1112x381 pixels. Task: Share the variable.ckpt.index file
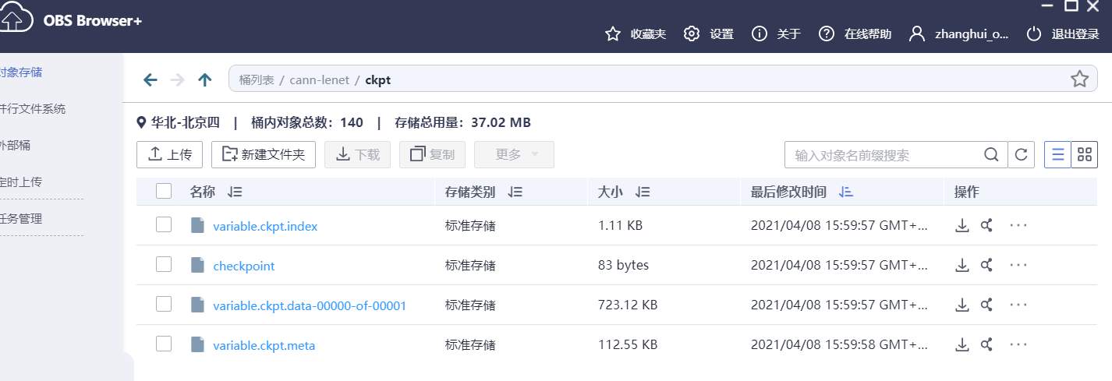(986, 225)
